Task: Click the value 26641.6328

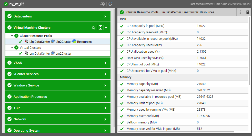Action: [205, 97]
